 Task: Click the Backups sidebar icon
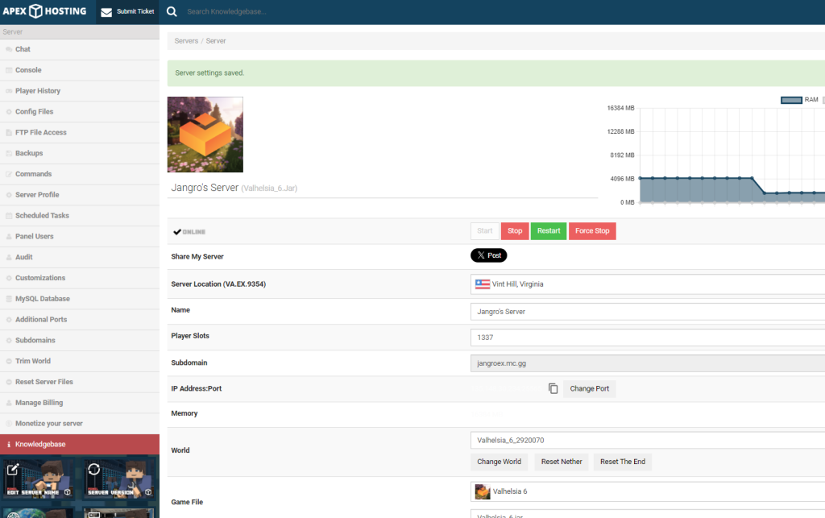coord(9,153)
